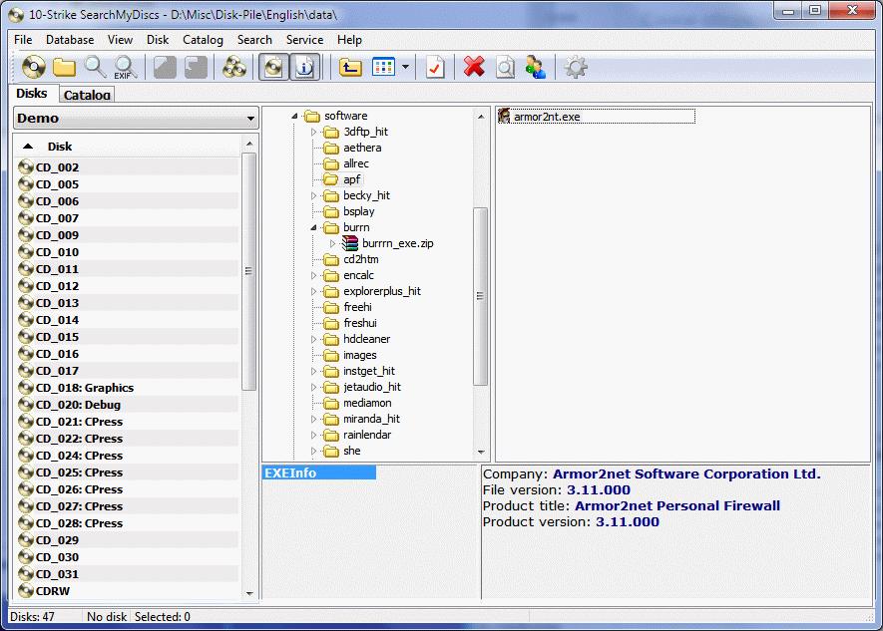Toggle the info panel button
This screenshot has height=631, width=883.
(x=304, y=68)
